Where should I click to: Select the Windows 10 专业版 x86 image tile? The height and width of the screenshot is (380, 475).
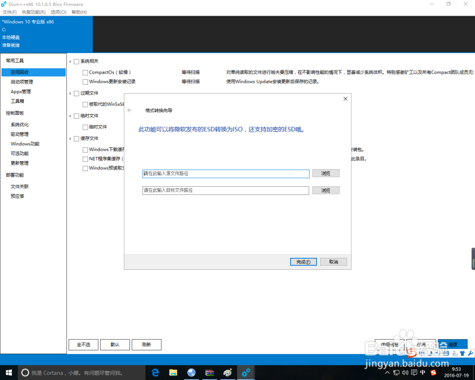click(47, 34)
